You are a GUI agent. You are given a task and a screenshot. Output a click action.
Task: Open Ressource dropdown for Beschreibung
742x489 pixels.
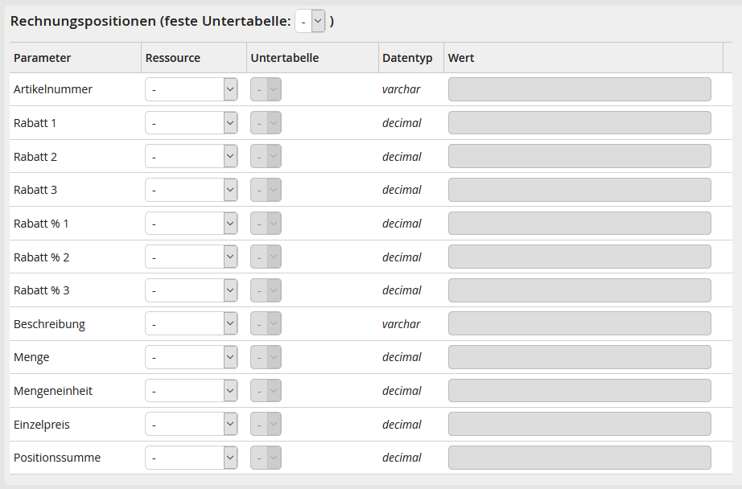(x=192, y=324)
